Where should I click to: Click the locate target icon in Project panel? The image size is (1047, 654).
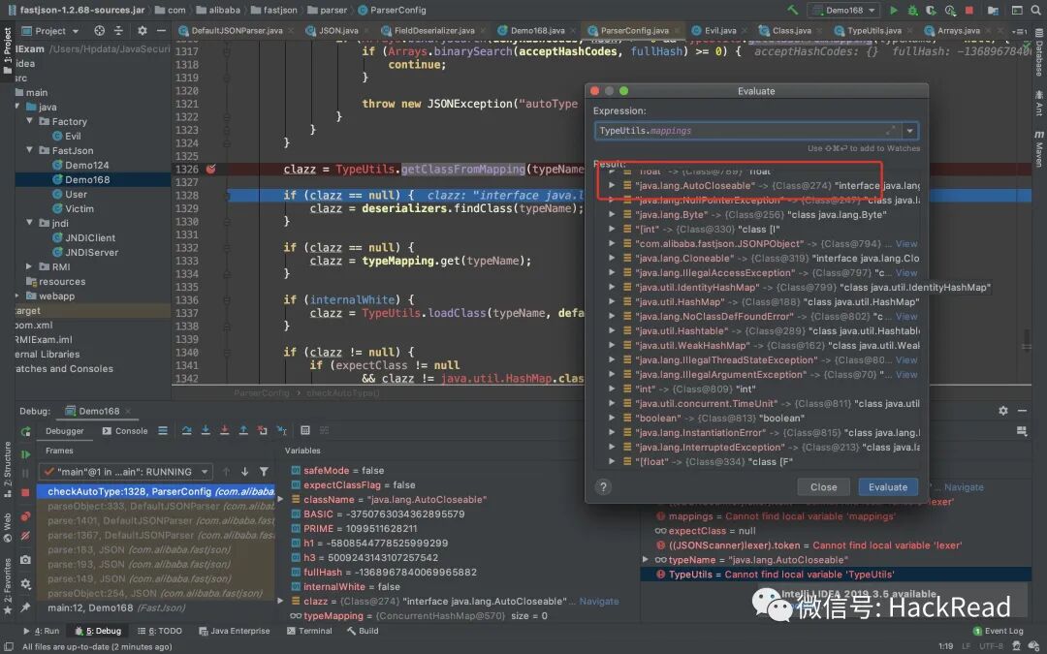100,31
